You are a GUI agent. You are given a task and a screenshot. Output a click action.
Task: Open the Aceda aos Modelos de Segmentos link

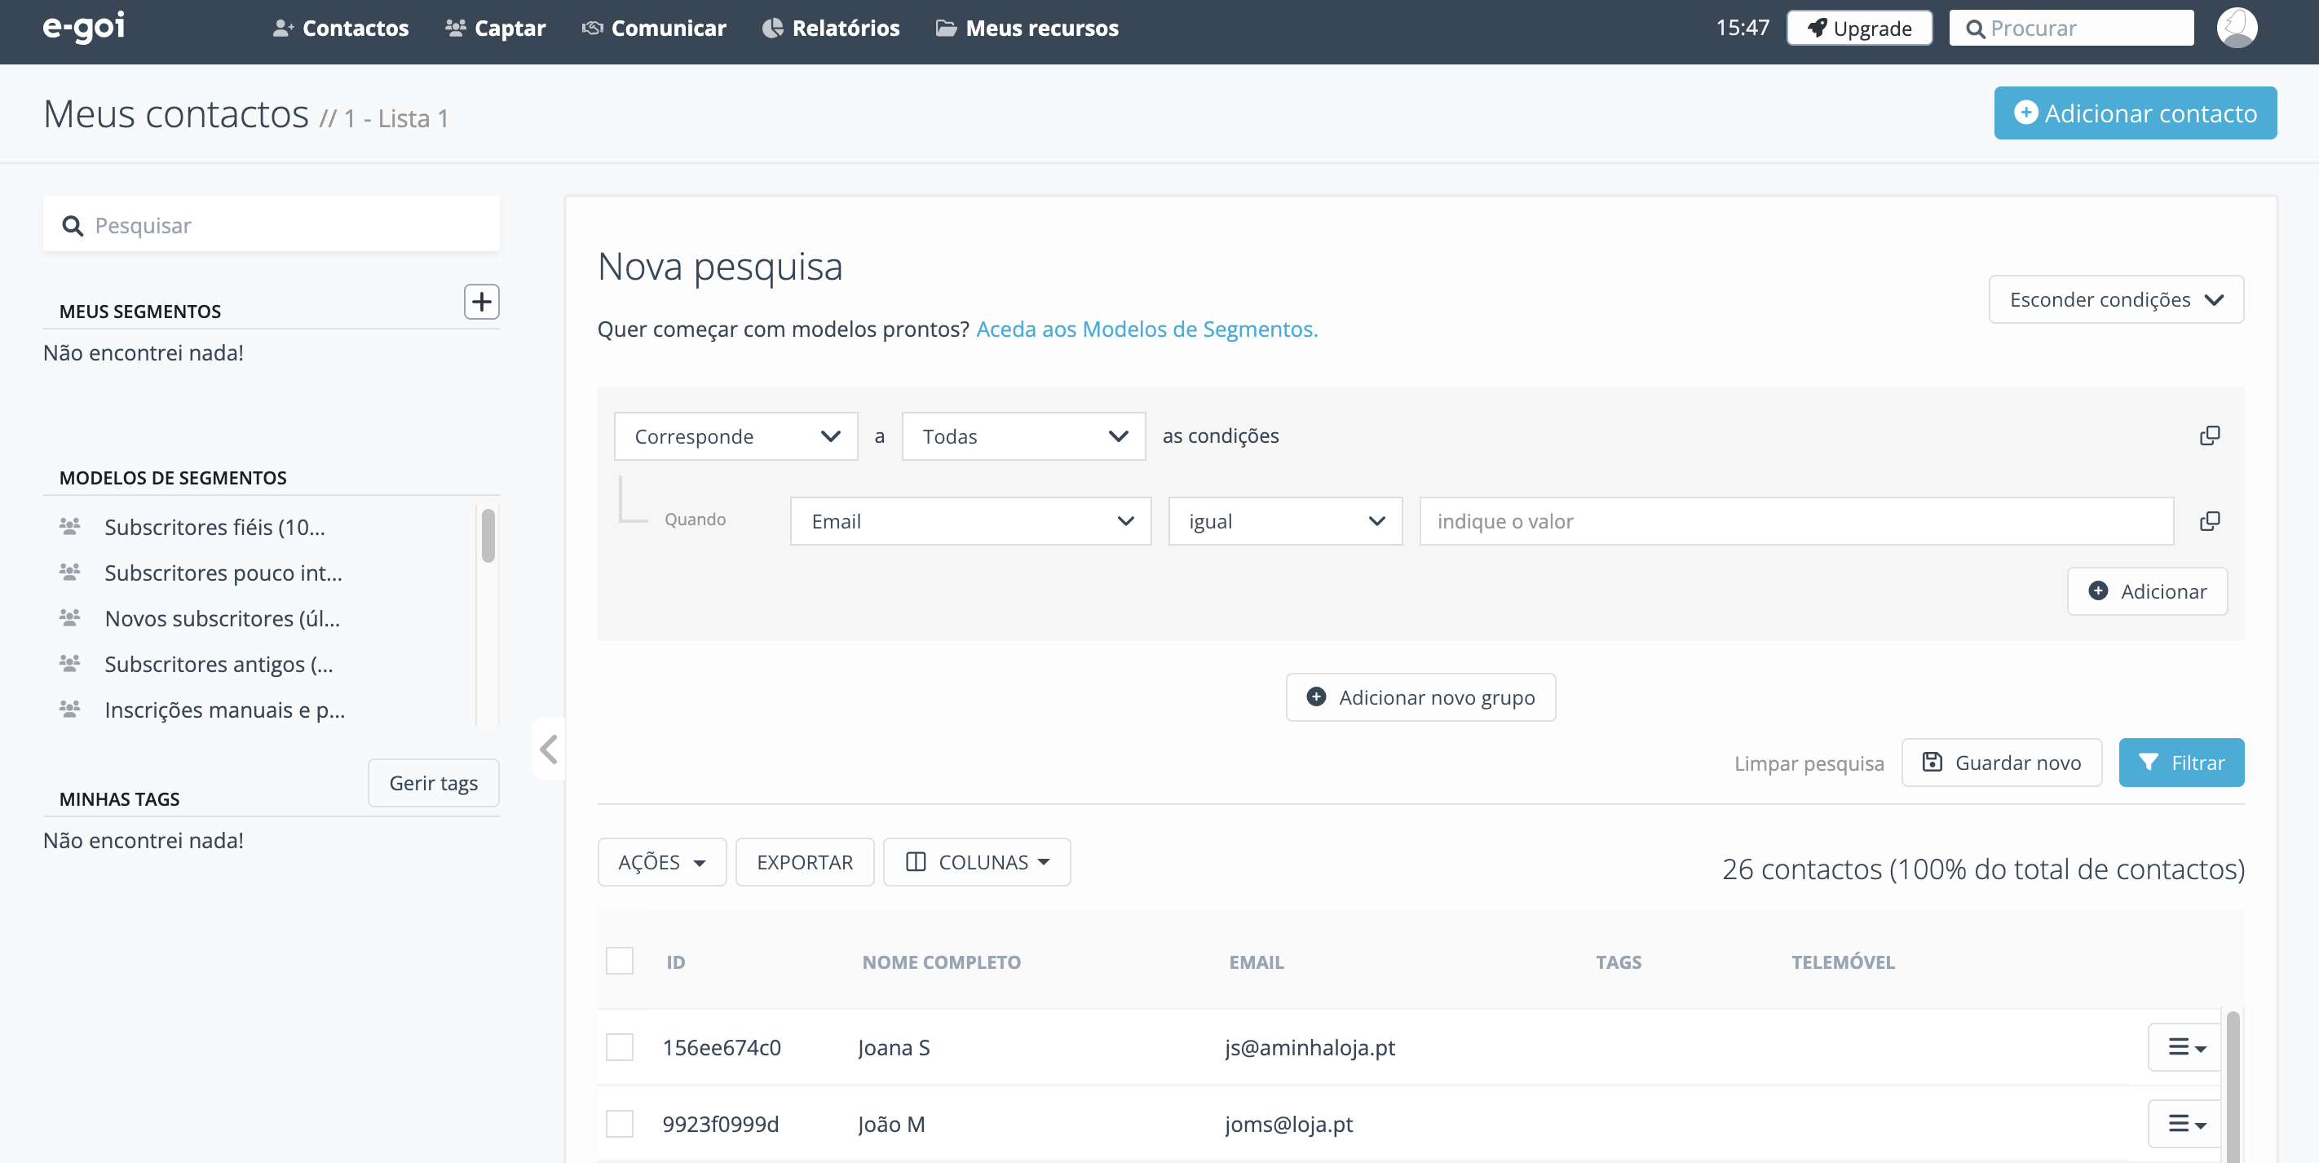[1146, 329]
